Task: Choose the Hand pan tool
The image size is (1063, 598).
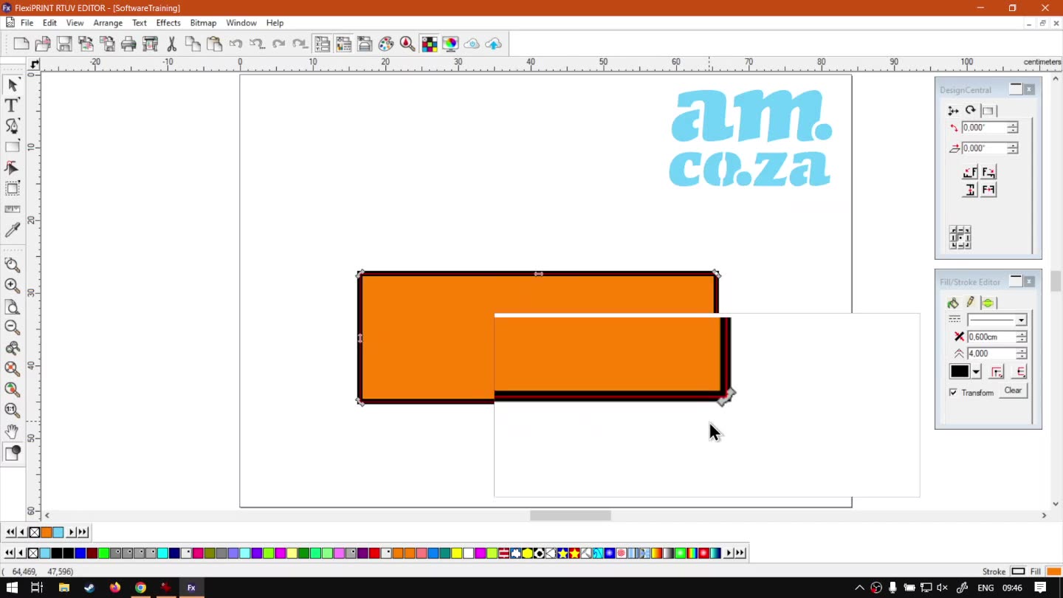Action: pos(12,432)
